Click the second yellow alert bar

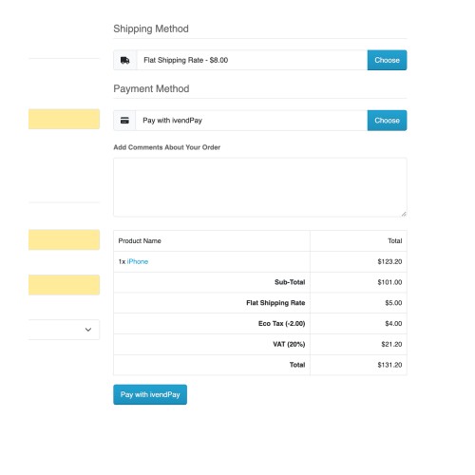pyautogui.click(x=64, y=239)
